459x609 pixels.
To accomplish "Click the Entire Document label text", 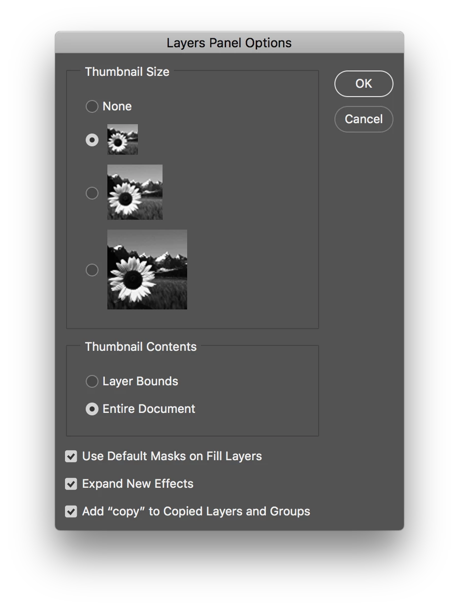I will [x=149, y=409].
